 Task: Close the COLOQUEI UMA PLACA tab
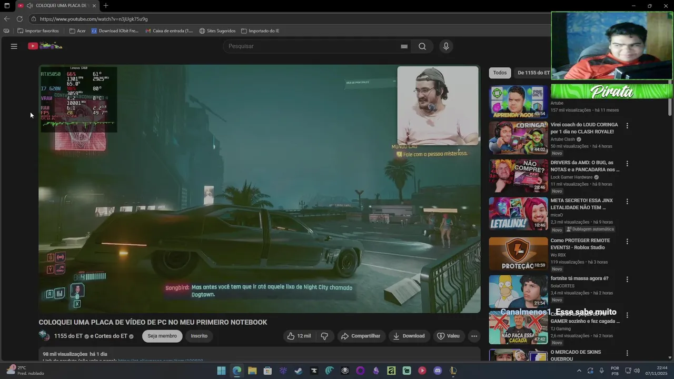click(94, 6)
